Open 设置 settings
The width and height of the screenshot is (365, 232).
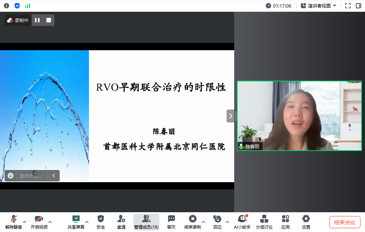pos(306,222)
